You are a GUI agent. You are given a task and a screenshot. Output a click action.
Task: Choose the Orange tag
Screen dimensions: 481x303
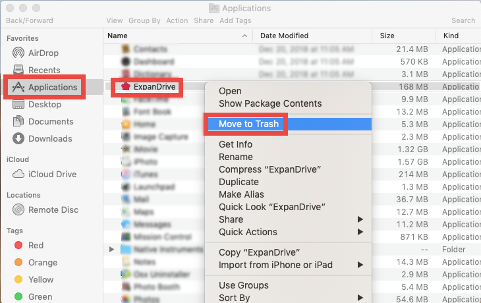click(36, 263)
